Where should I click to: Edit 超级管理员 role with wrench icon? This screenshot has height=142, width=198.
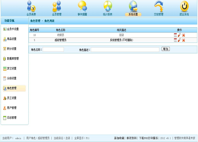point(179,40)
